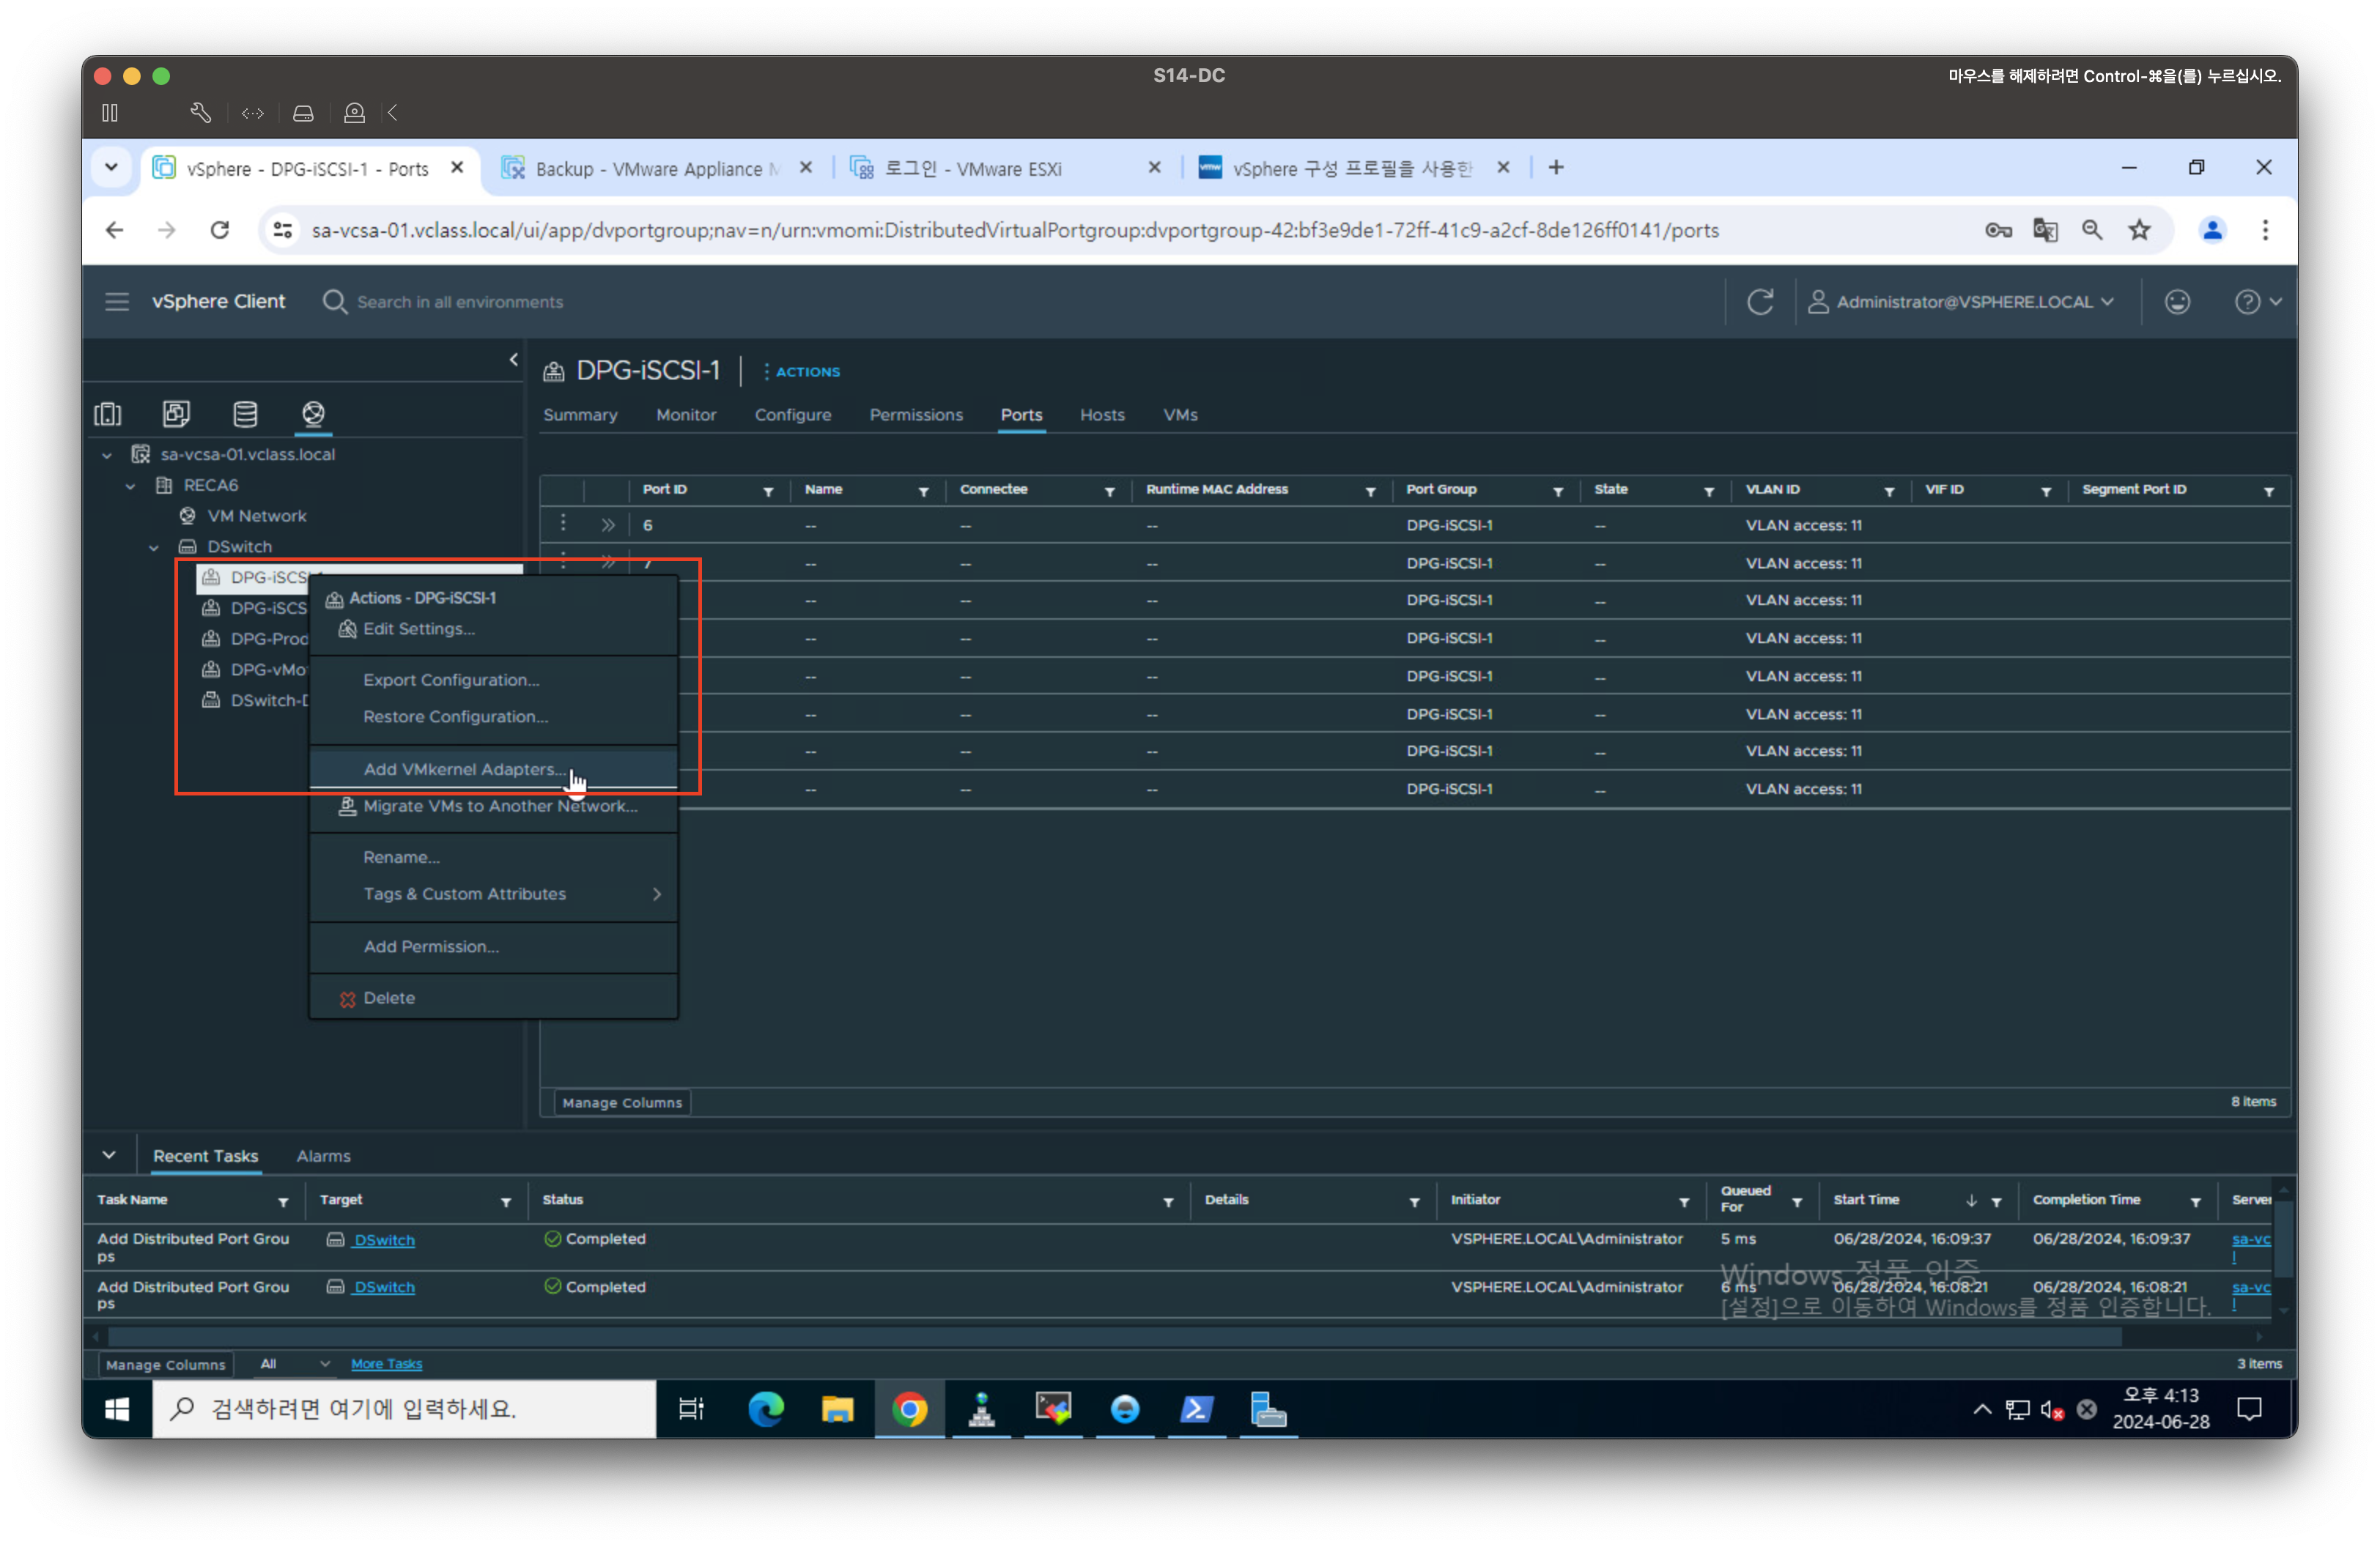Expand port 6 row details
The height and width of the screenshot is (1547, 2380).
(607, 526)
